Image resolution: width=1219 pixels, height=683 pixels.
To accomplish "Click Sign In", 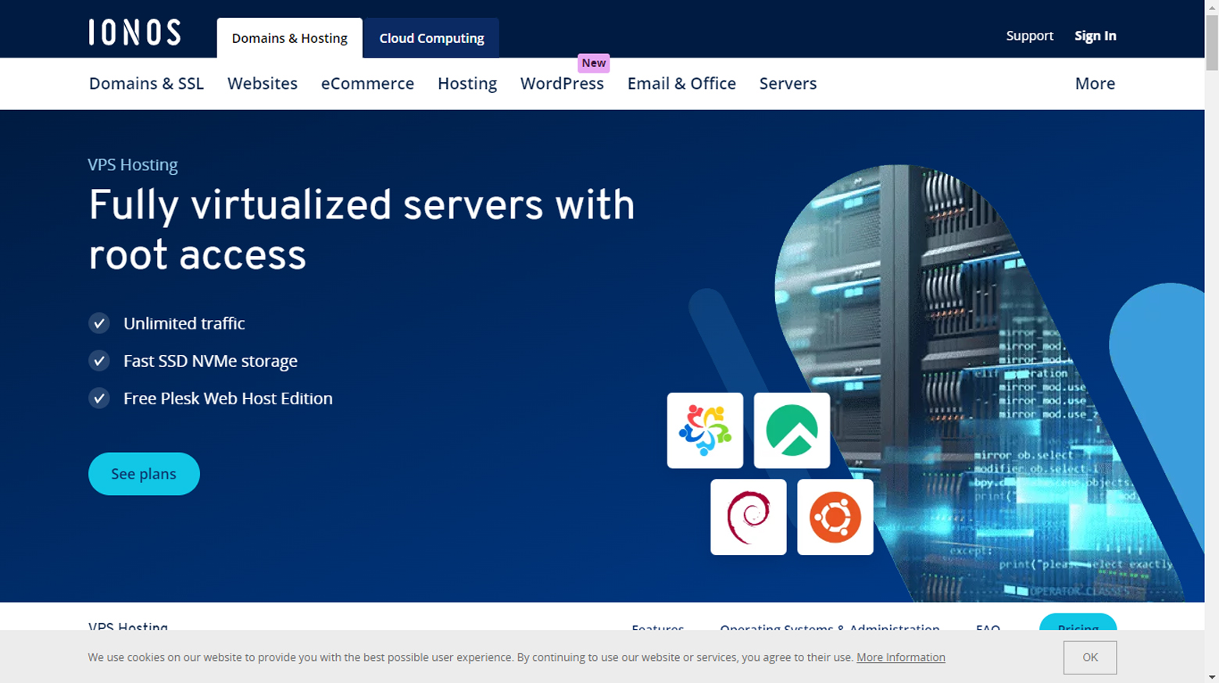I will (1095, 36).
